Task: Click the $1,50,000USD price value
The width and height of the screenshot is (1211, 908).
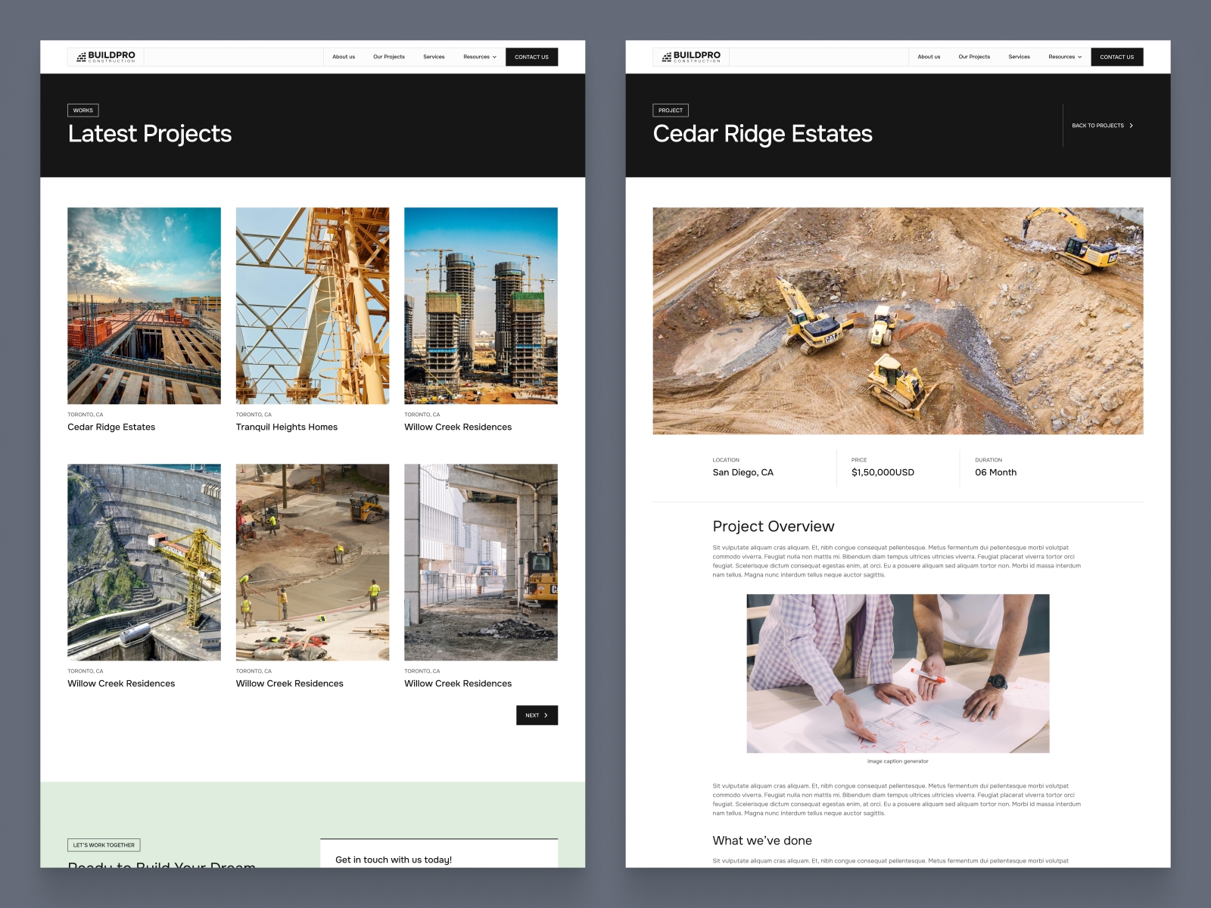Action: (883, 472)
